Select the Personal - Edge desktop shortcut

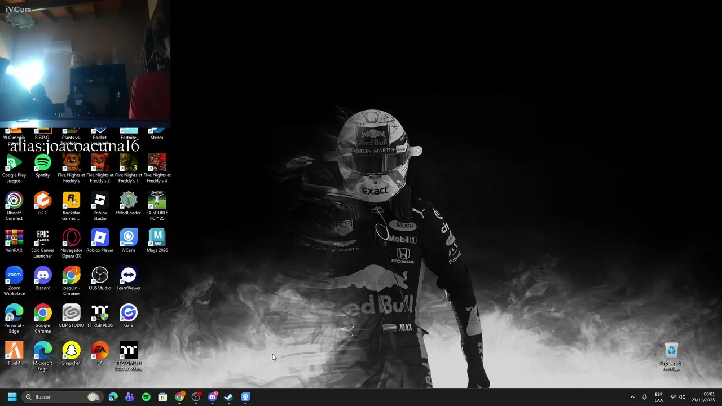(14, 319)
